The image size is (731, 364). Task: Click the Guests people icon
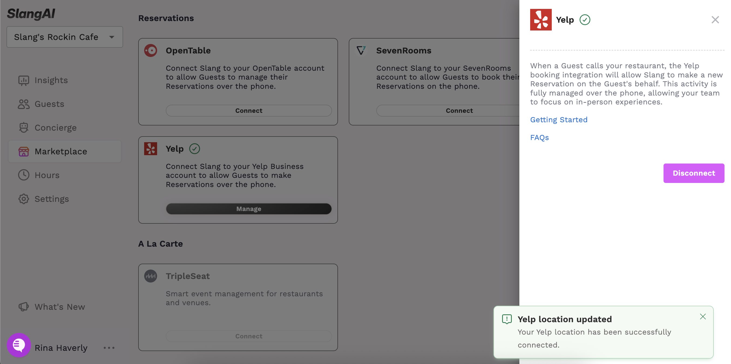point(24,104)
